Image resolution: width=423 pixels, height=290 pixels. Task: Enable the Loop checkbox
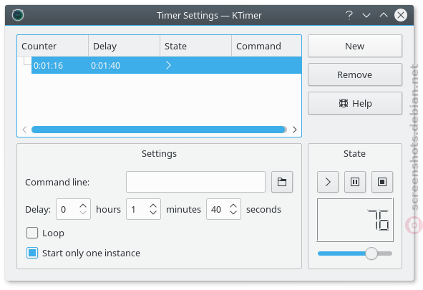tap(32, 233)
